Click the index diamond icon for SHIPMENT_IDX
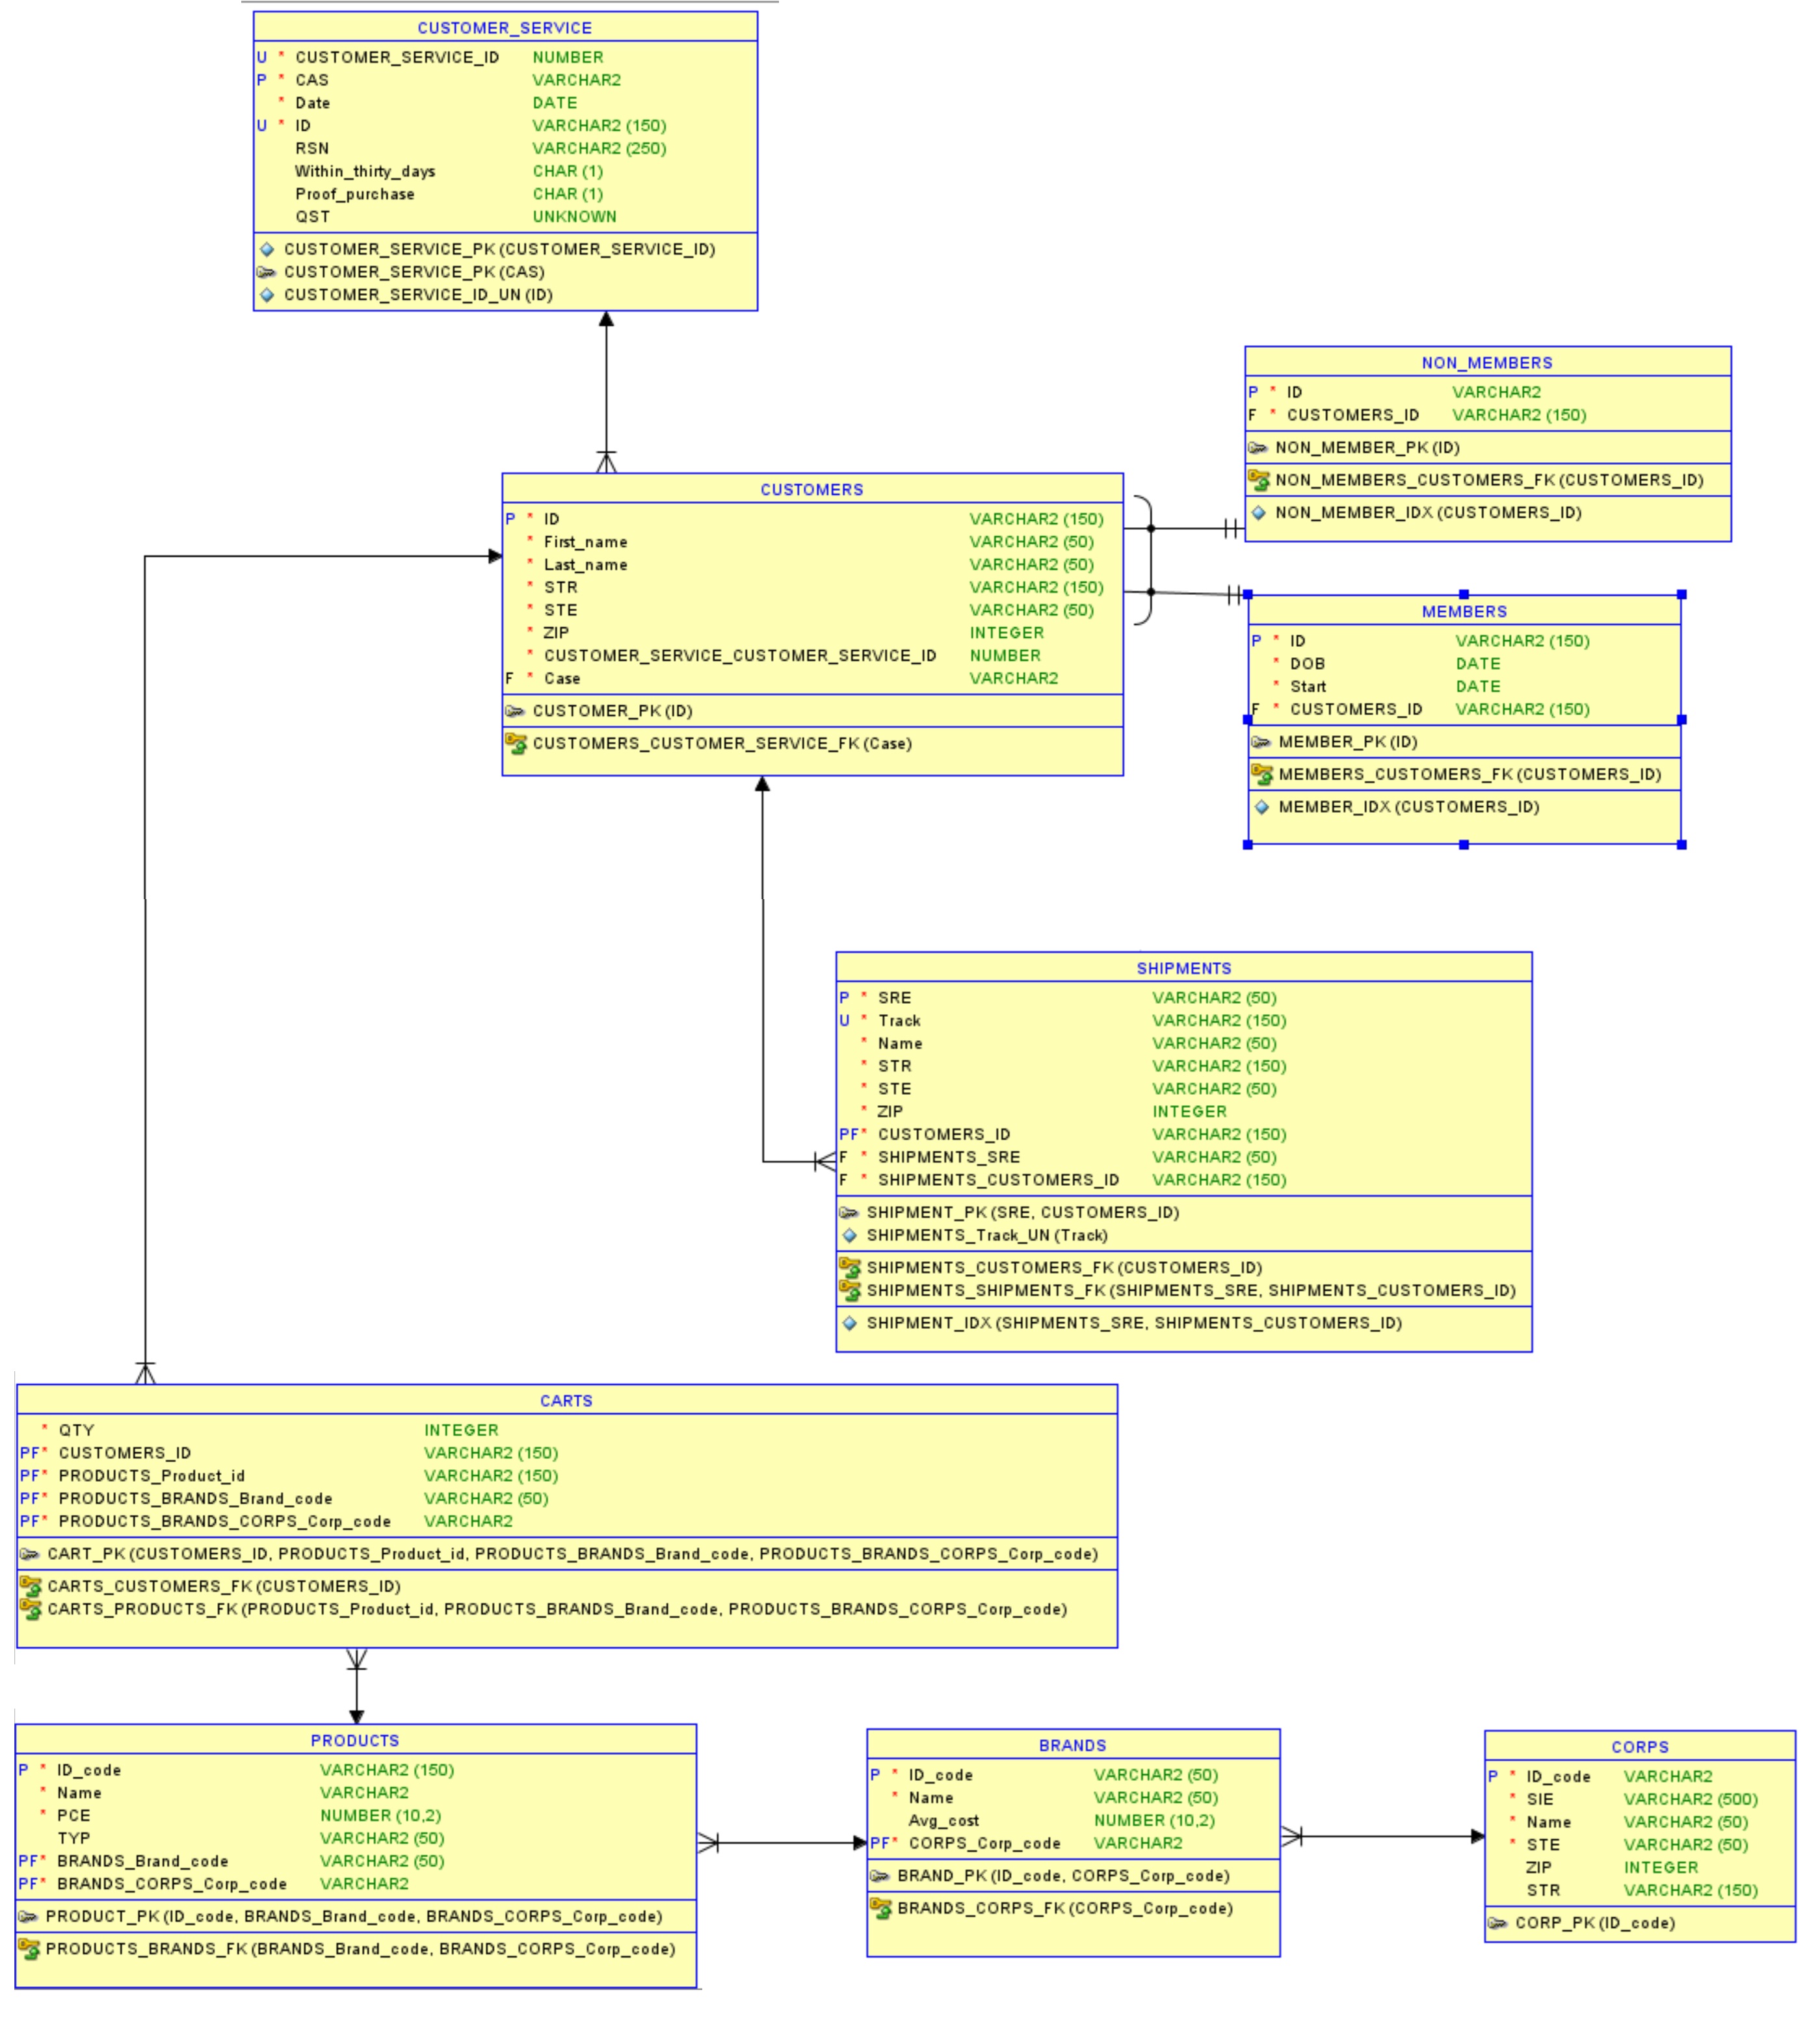This screenshot has width=1820, height=2020. [x=850, y=1323]
